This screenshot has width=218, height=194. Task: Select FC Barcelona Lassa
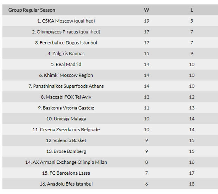tap(69, 173)
